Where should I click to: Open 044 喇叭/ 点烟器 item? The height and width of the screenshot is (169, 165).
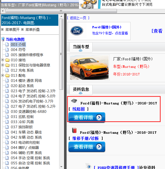click(25, 148)
